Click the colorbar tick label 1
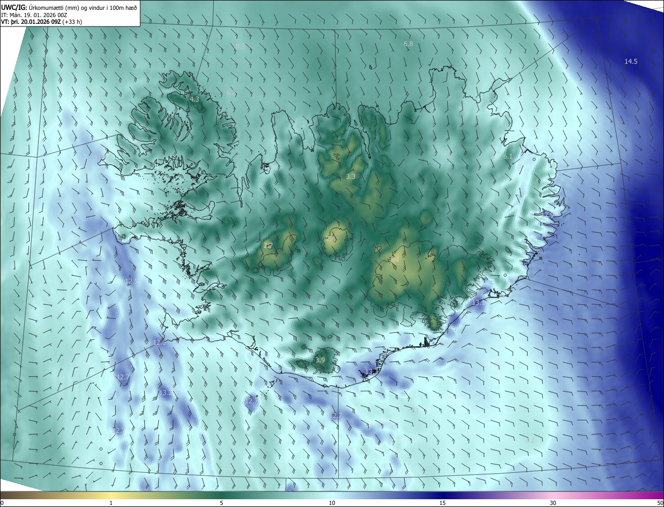Viewport: 664px width, 507px height. (x=111, y=503)
